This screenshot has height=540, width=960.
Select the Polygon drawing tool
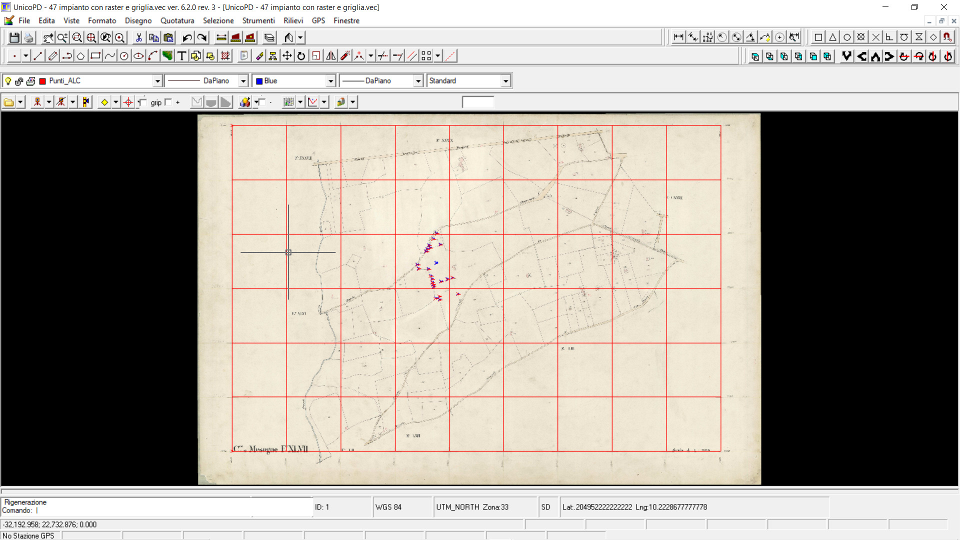pyautogui.click(x=80, y=56)
